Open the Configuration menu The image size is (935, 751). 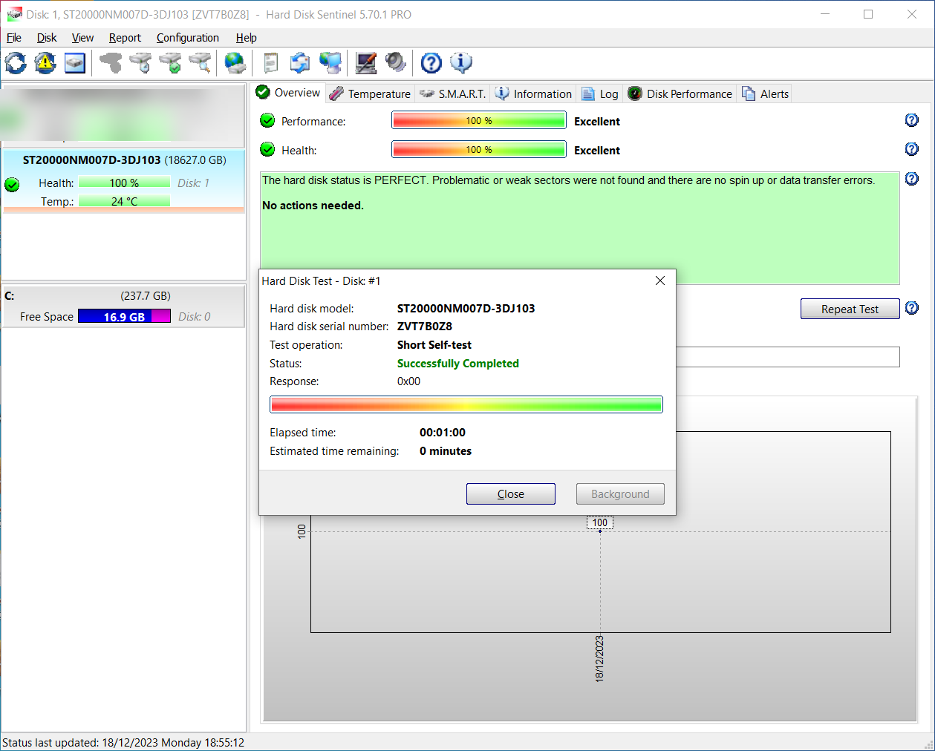coord(187,38)
